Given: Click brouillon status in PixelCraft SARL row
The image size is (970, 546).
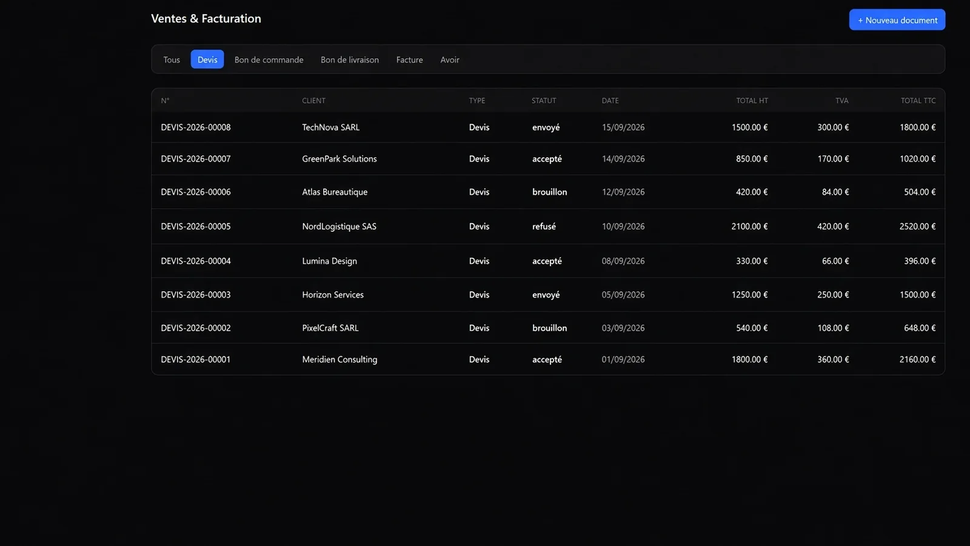Looking at the screenshot, I should click(x=550, y=328).
